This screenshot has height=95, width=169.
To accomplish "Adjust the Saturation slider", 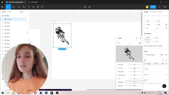I will tap(134, 72).
